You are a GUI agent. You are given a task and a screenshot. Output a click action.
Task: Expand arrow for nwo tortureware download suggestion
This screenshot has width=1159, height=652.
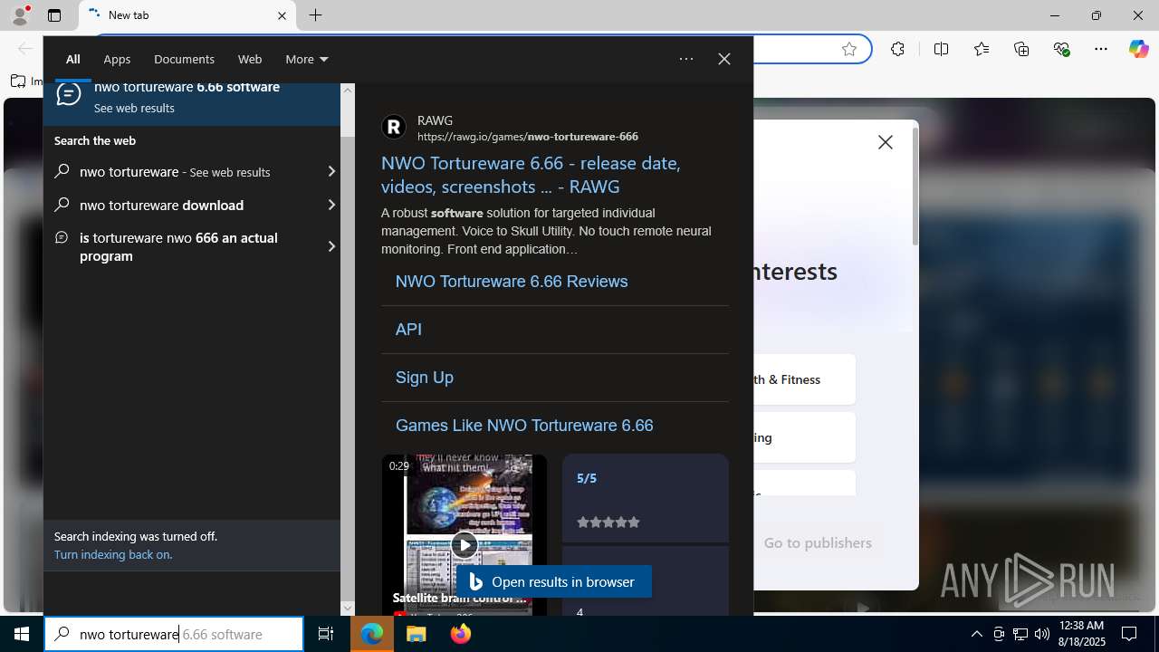[x=331, y=206]
